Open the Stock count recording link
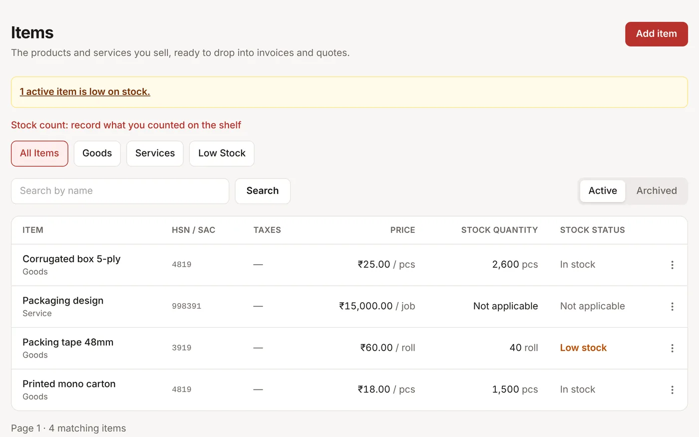Screen dimensions: 699x437 click(126, 125)
